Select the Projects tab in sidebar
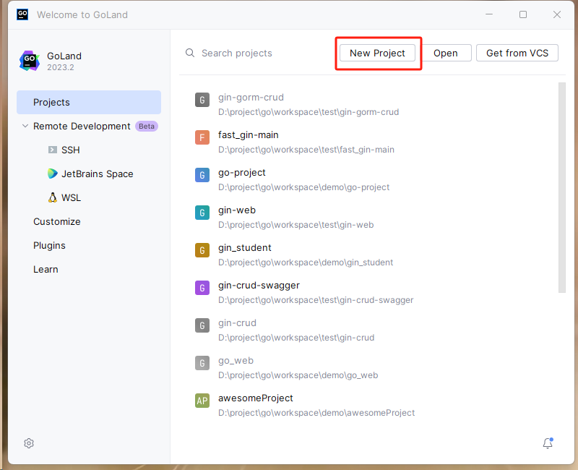Screen dimensions: 578x470 point(89,102)
